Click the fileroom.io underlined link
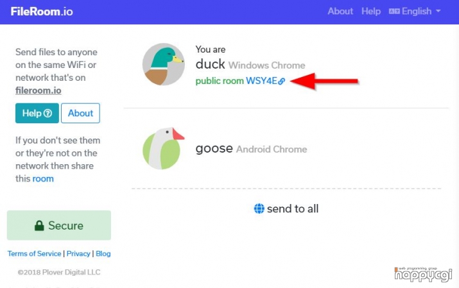 pyautogui.click(x=39, y=90)
